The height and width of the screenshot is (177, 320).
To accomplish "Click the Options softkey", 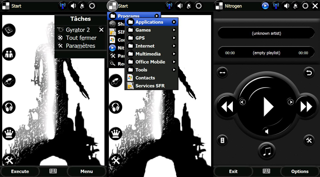I will pos(300,171).
